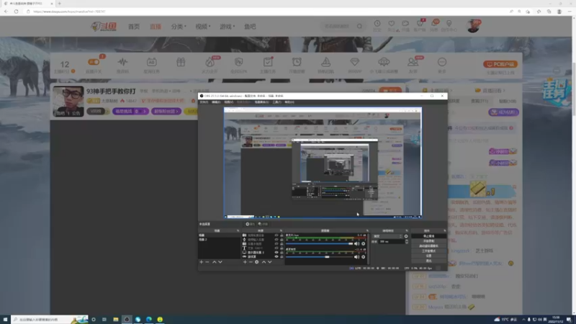Viewport: 576px width, 324px height.
Task: Undock the Scenes panel via its header icon
Action: pos(238,230)
